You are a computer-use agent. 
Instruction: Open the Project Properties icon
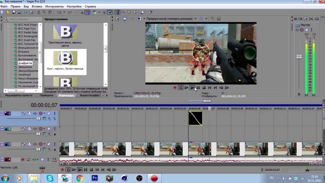(31, 12)
